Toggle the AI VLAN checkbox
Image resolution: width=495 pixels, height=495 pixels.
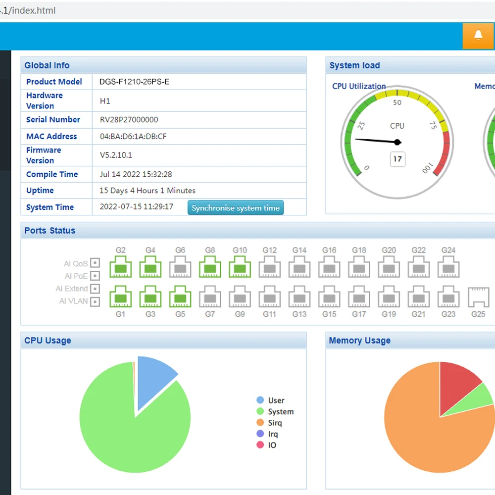[95, 301]
